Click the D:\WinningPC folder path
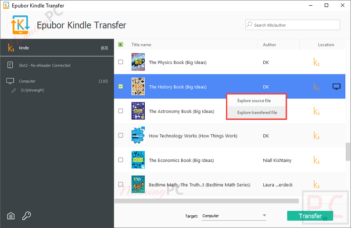This screenshot has width=351, height=228. [32, 90]
